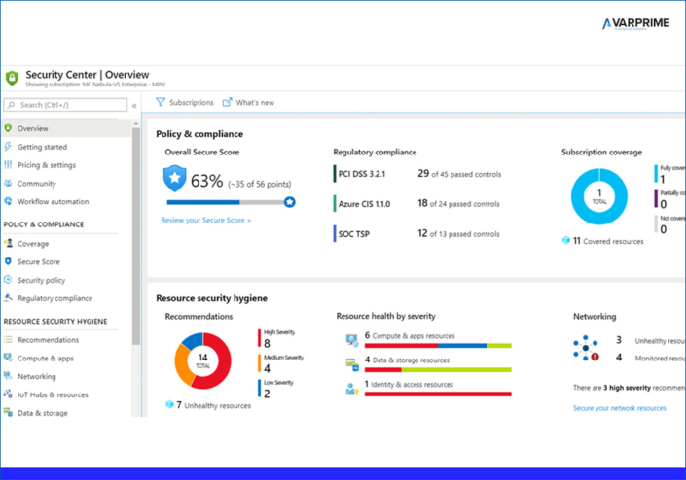Image resolution: width=686 pixels, height=480 pixels.
Task: Click the Overview shield icon in sidebar
Action: [x=8, y=128]
